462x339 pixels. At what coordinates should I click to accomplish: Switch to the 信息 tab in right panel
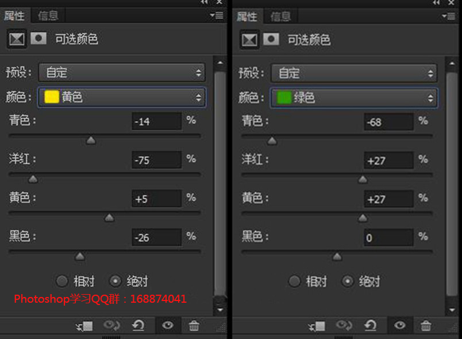coord(280,17)
